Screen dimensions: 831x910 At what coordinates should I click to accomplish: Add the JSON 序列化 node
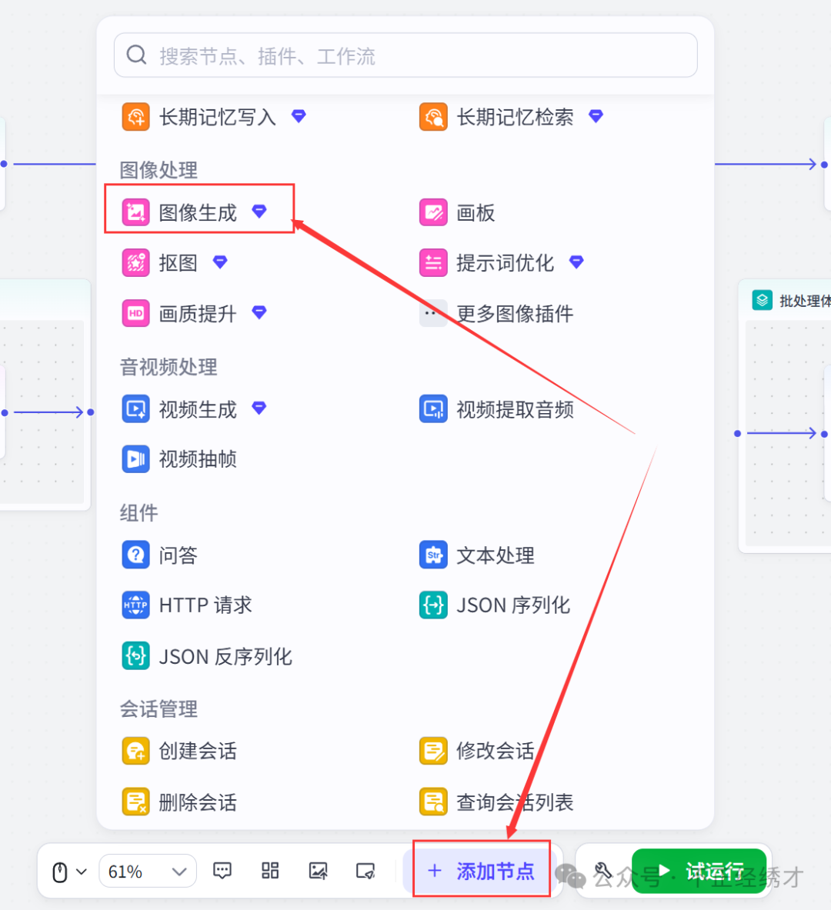tap(495, 605)
